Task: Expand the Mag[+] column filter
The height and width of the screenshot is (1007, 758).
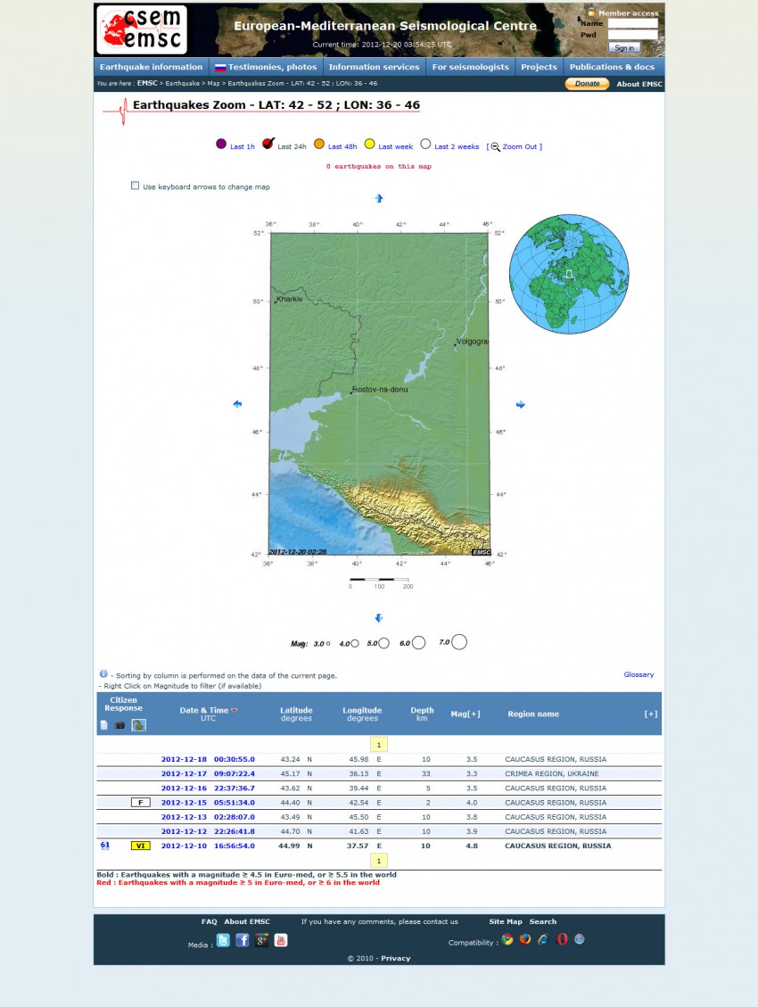Action: click(x=465, y=714)
